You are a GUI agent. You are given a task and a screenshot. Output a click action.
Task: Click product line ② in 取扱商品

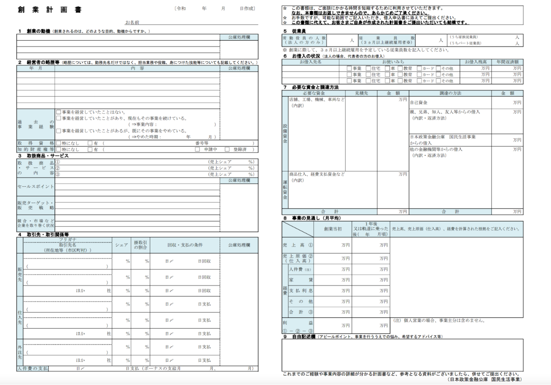point(157,168)
